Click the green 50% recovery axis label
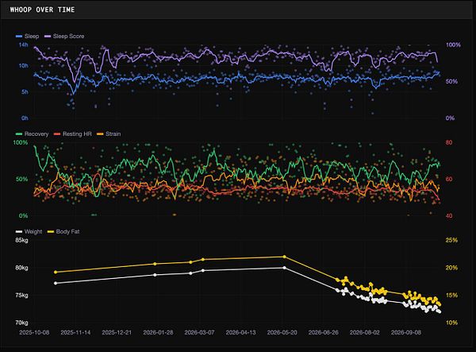Screen dimensions: 476x352 click(x=22, y=180)
